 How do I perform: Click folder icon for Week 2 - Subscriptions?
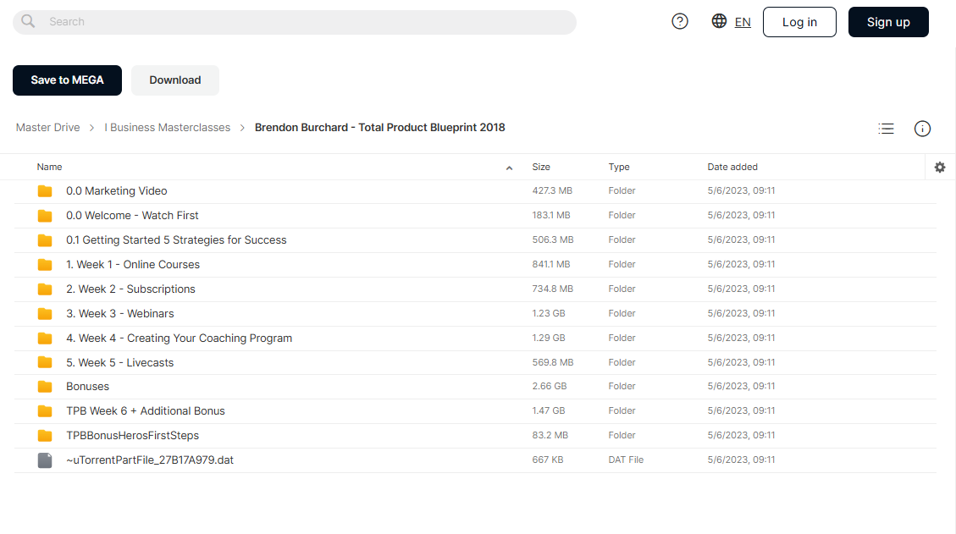point(45,289)
